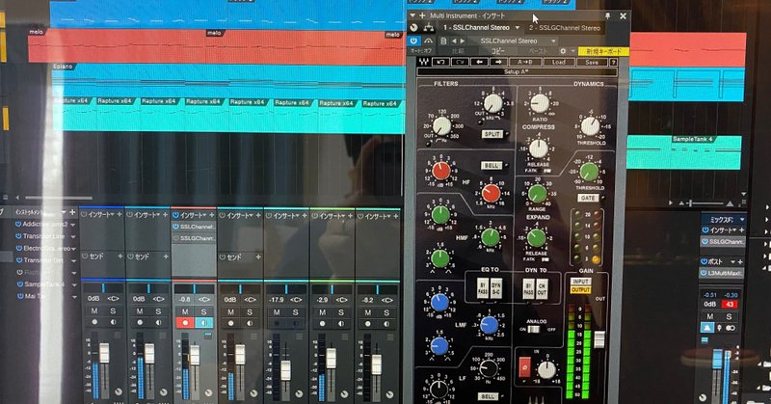
Task: Select L3MultiMaxi post insert on main
Action: [722, 273]
